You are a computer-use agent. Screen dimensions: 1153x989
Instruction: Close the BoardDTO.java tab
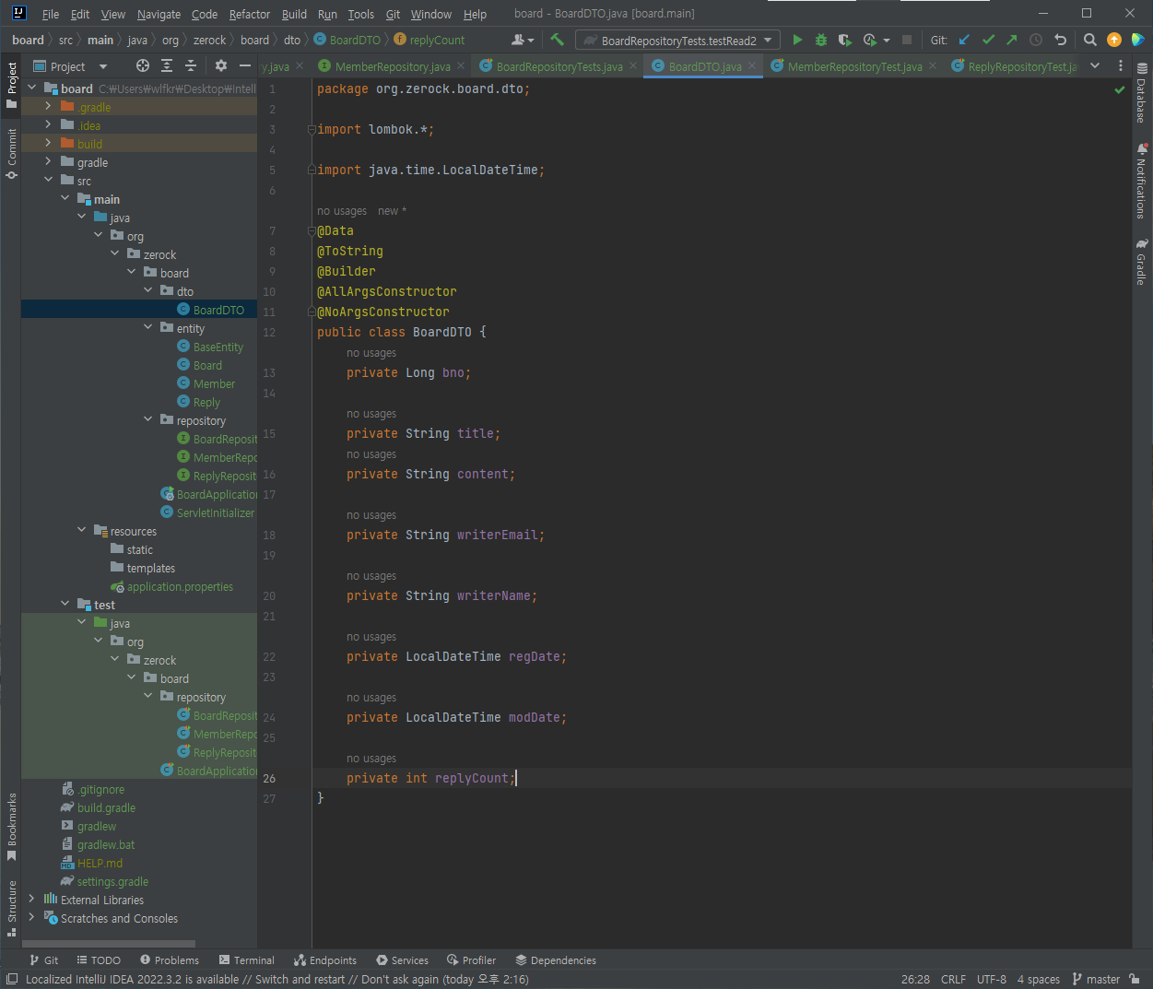coord(752,66)
